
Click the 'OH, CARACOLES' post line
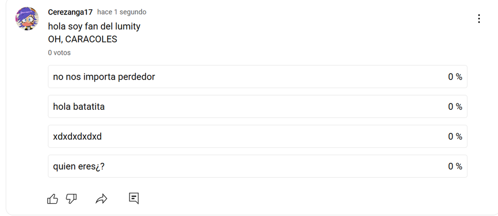(x=82, y=39)
